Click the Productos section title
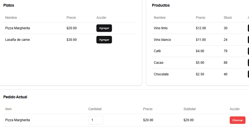 point(161,5)
